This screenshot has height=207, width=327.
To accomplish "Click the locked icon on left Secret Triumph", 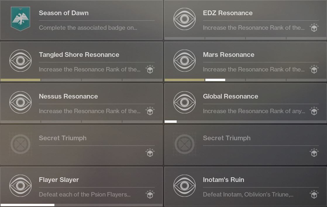I will click(x=20, y=144).
